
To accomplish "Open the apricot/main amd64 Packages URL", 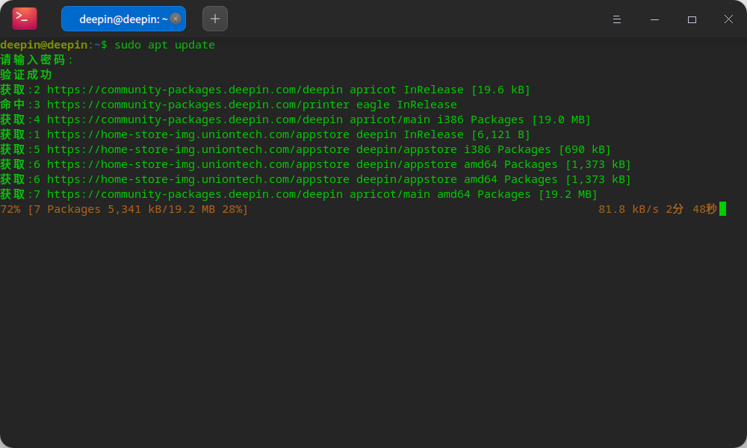I will point(194,194).
